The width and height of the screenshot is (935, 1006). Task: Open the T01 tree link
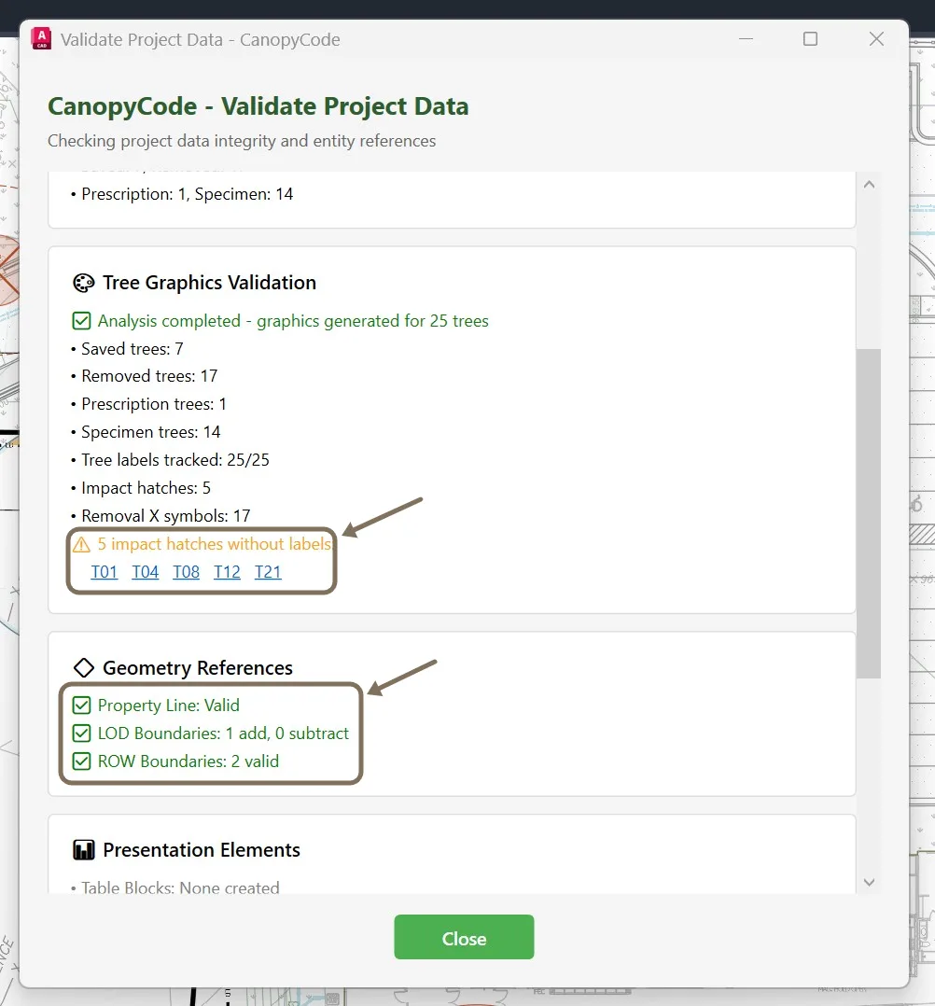[x=104, y=572]
